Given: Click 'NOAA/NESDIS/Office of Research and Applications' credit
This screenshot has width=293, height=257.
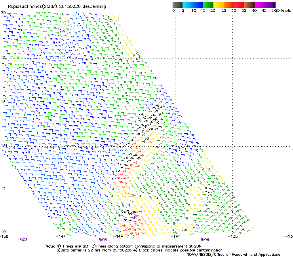Looking at the screenshot, I should 233,255.
